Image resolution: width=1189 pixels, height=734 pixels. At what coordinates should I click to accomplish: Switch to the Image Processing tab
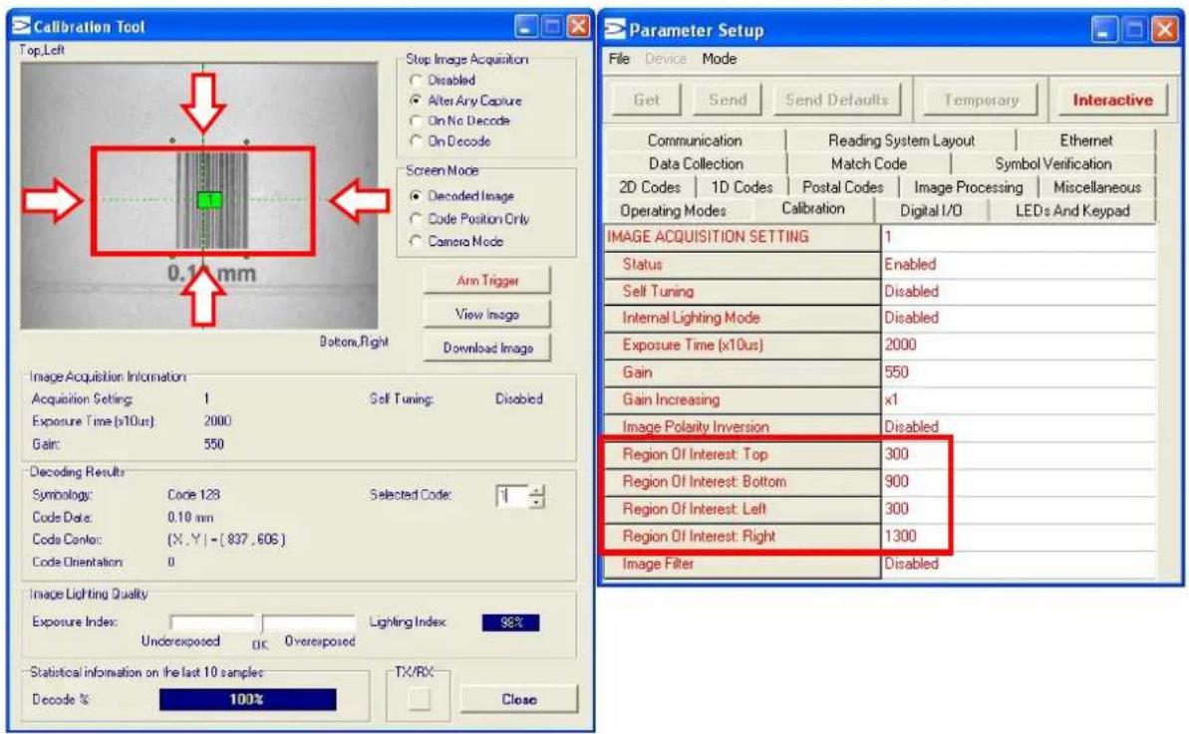tap(968, 187)
